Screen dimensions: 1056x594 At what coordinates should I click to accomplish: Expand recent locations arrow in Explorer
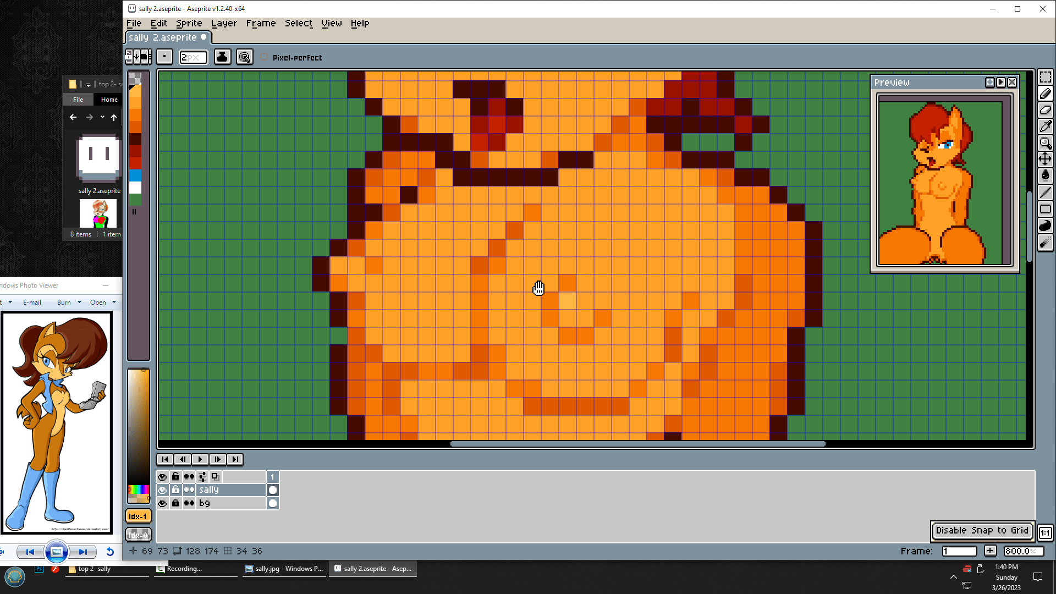tap(102, 117)
